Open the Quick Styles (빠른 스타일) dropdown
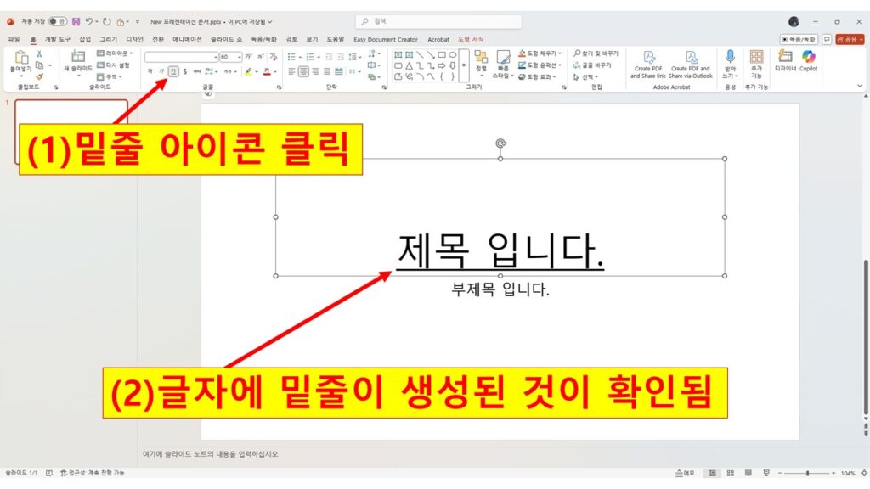 point(503,65)
